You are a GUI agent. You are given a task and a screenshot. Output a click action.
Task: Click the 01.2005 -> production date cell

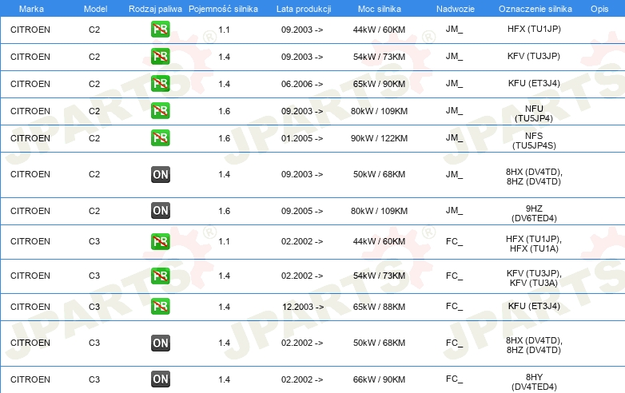302,138
